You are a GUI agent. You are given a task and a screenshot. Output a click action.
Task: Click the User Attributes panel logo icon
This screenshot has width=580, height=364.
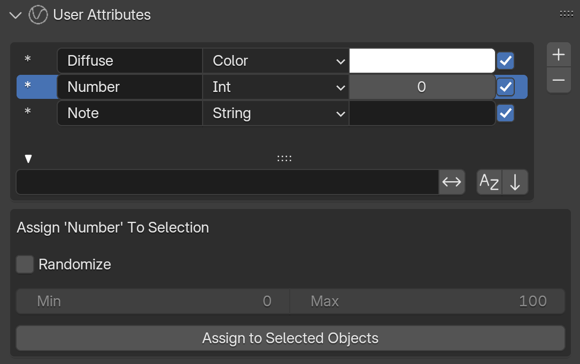38,15
